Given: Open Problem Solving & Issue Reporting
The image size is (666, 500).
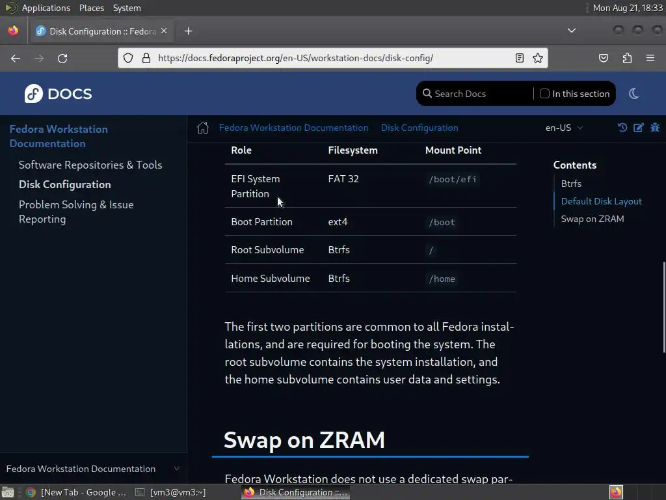Looking at the screenshot, I should pyautogui.click(x=76, y=212).
